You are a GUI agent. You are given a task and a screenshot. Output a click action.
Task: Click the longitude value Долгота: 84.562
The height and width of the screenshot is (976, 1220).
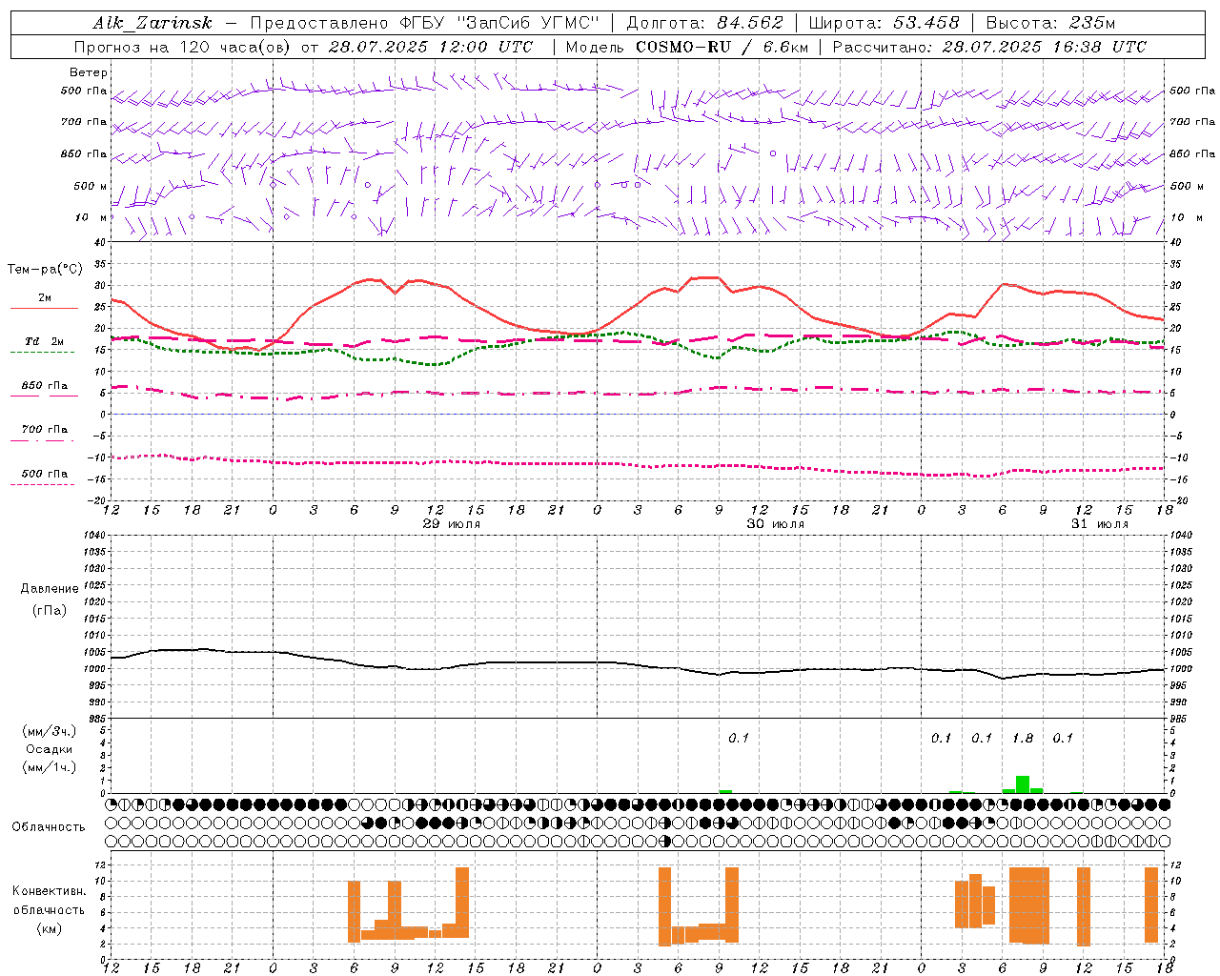(x=704, y=24)
